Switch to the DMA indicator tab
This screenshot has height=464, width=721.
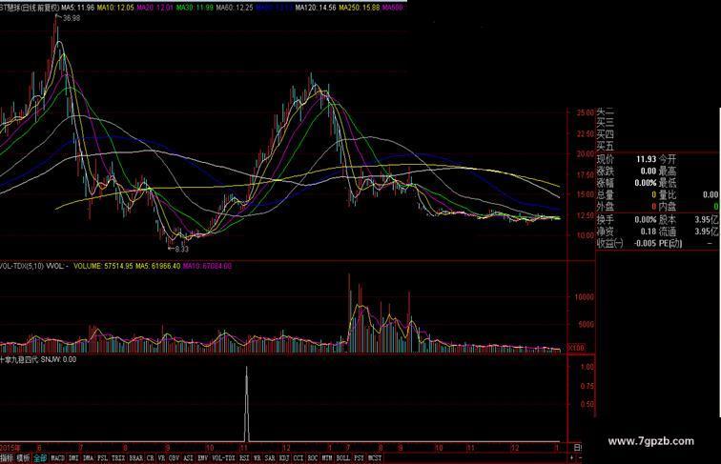click(88, 458)
